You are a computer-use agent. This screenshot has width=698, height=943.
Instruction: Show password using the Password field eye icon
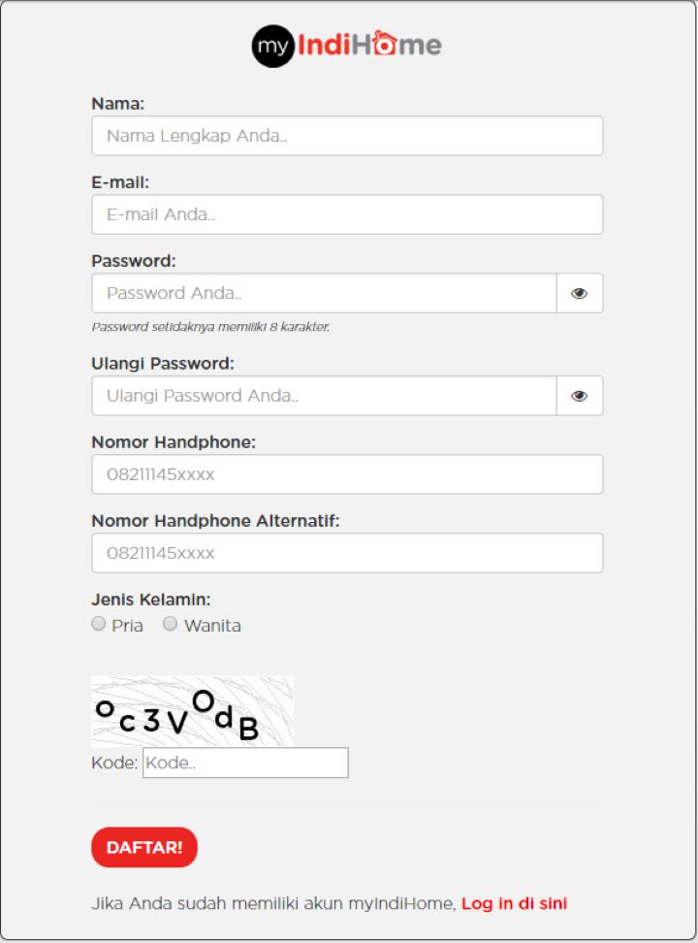pos(580,293)
